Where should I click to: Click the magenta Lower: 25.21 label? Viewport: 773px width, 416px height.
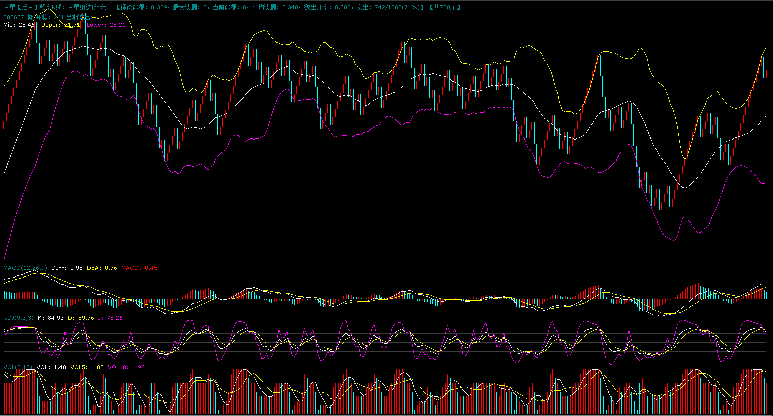106,25
